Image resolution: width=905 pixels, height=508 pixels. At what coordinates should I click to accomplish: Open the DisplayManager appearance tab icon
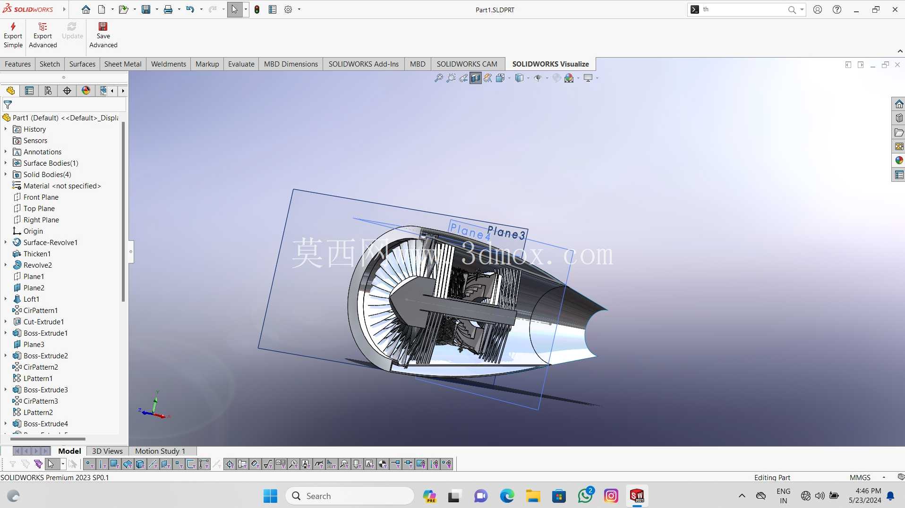tap(86, 91)
